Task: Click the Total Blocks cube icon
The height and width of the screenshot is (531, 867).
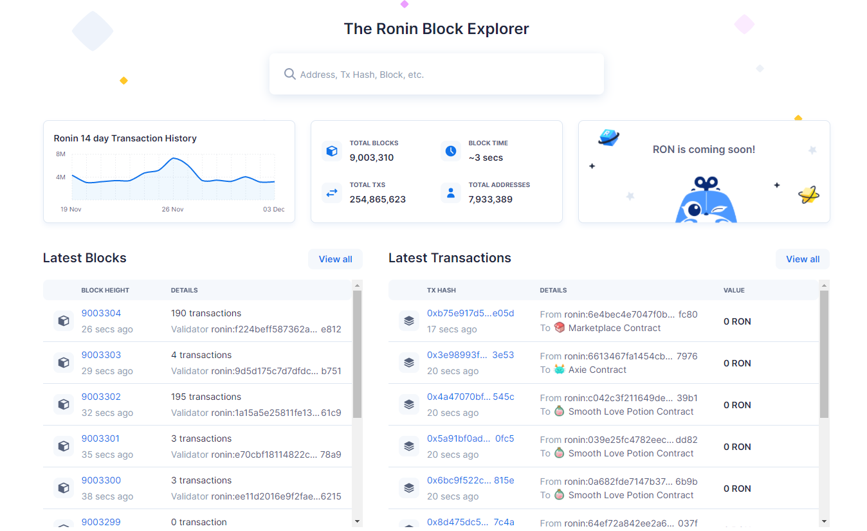Action: pos(332,151)
